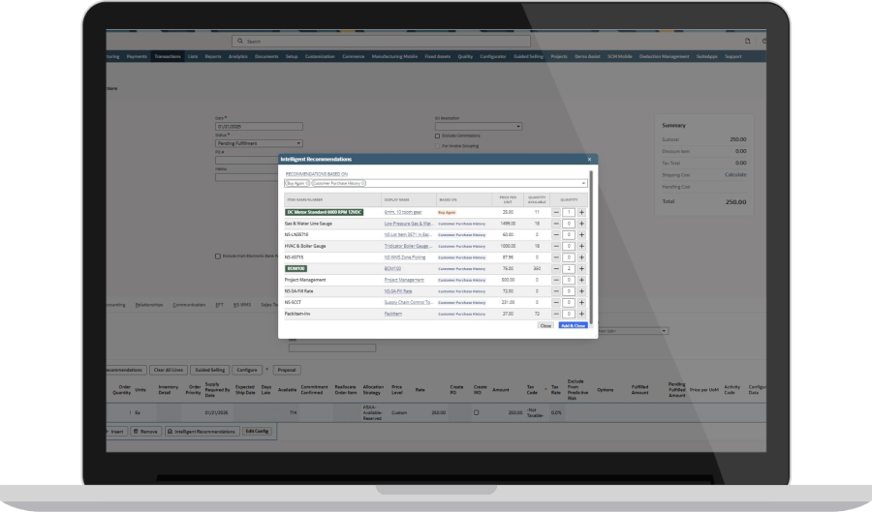Click Add & Close button

pos(573,326)
